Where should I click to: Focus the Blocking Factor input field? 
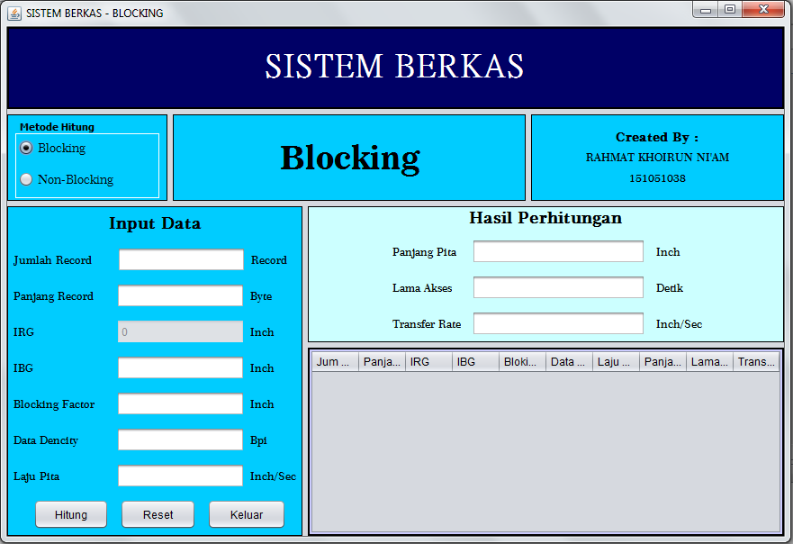(181, 403)
